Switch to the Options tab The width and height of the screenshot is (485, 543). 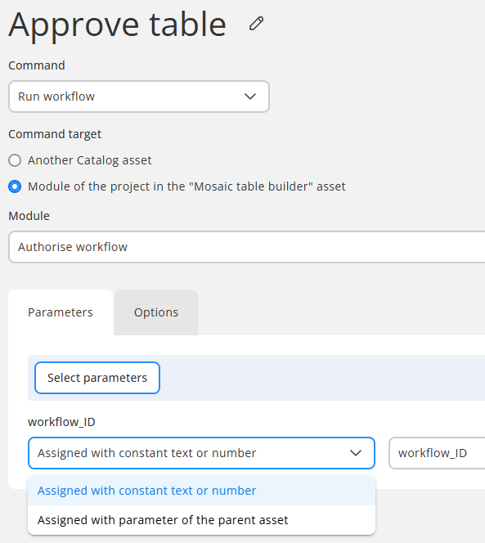pos(156,312)
